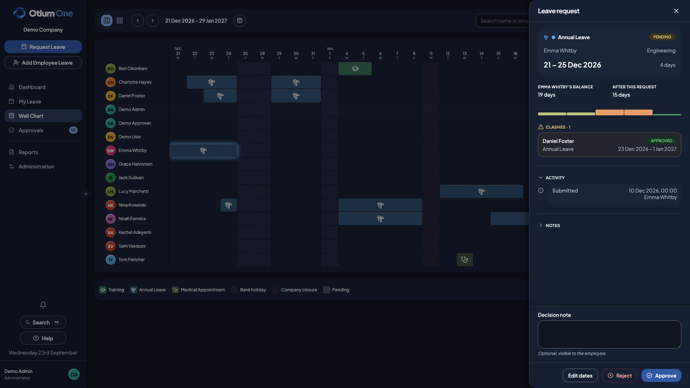Close the Leave request panel
The image size is (690, 388).
coord(676,11)
